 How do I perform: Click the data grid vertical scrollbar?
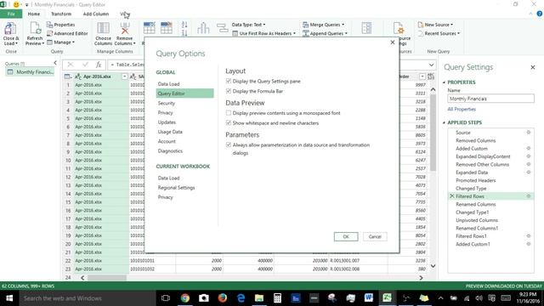(x=433, y=132)
